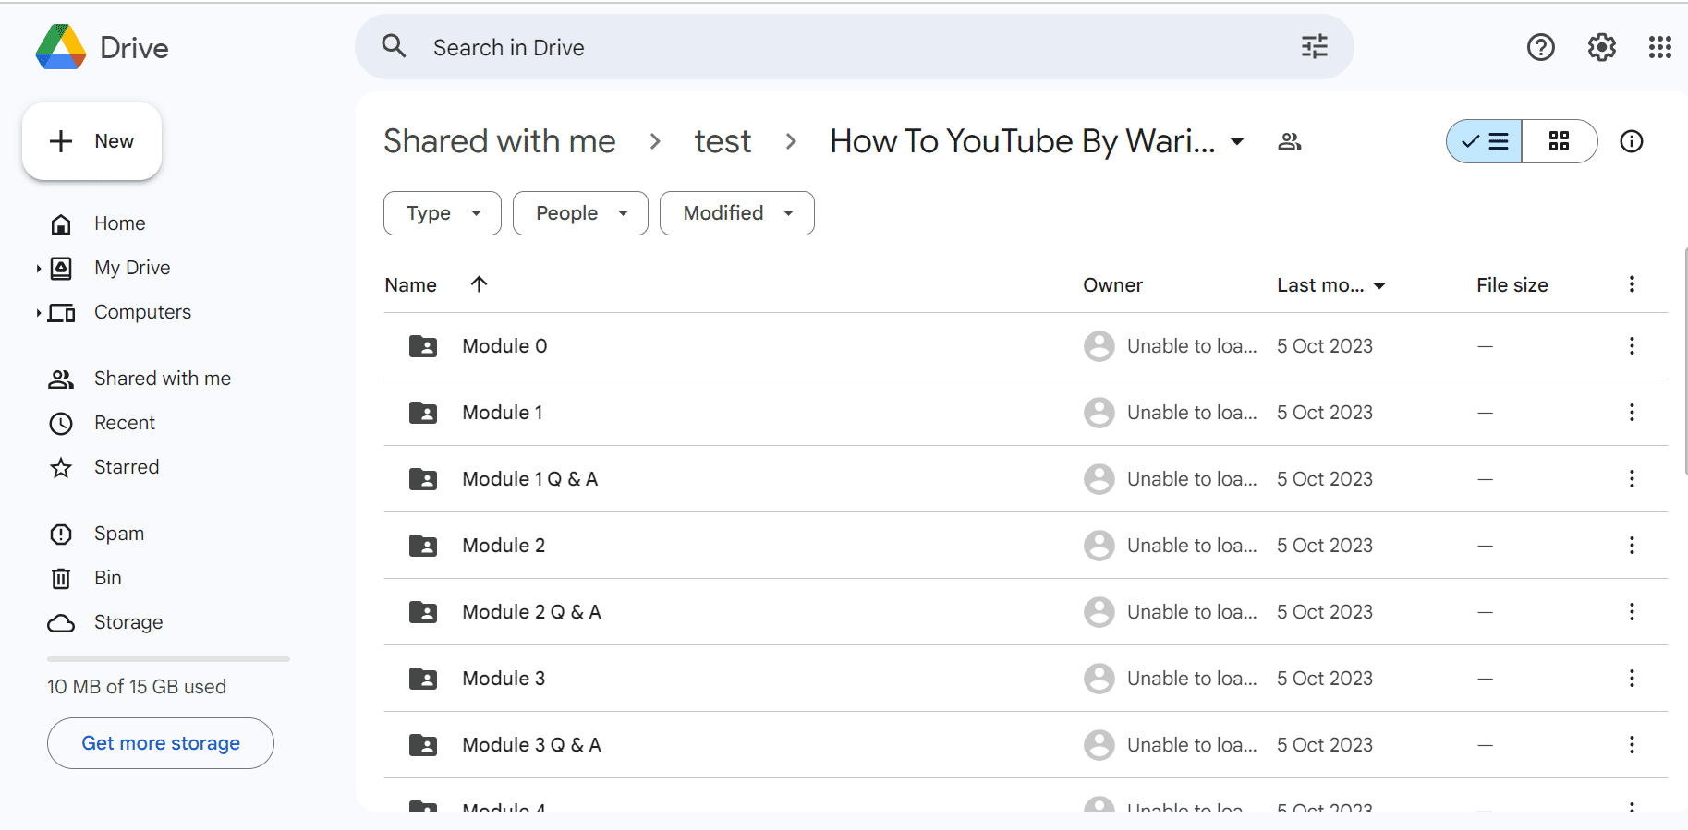Open the Type filter dropdown
The width and height of the screenshot is (1688, 830).
pos(443,213)
